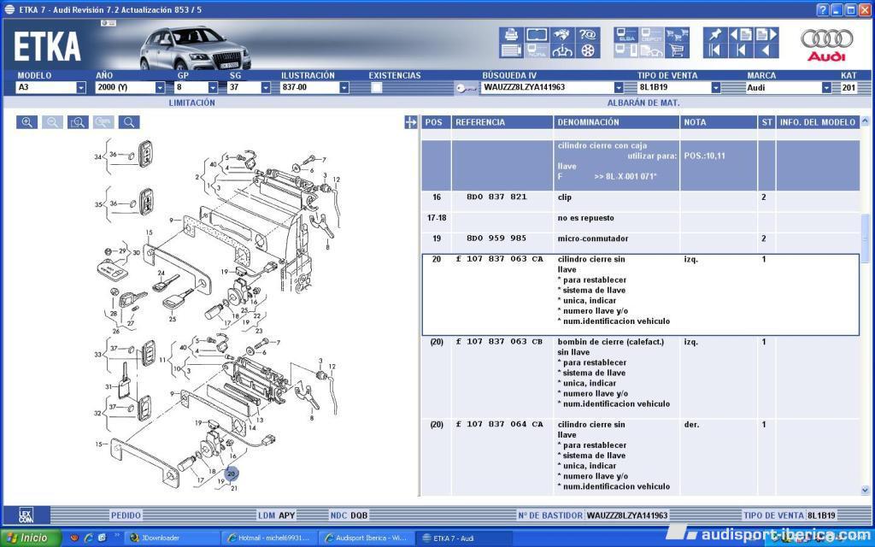Viewport: 875px width, 547px height.
Task: Switch to the Hotmail taskbar window
Action: 269,538
